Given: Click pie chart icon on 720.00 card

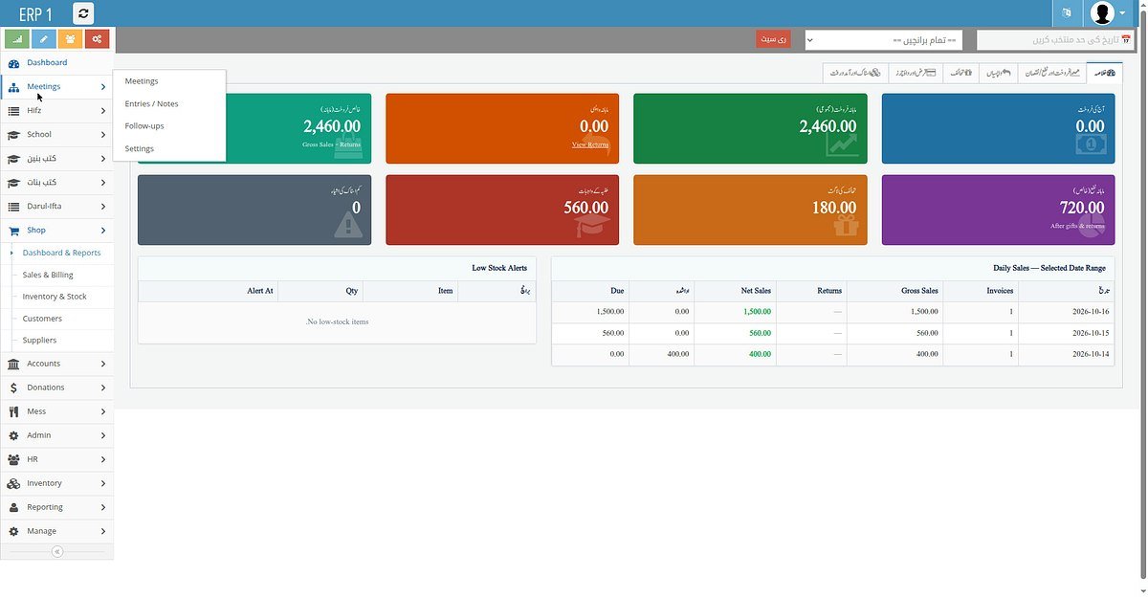Looking at the screenshot, I should point(1092,226).
